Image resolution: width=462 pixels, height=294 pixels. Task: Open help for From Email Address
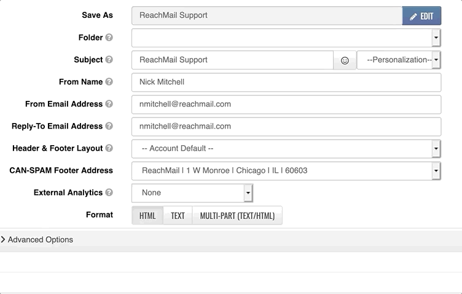click(x=109, y=104)
